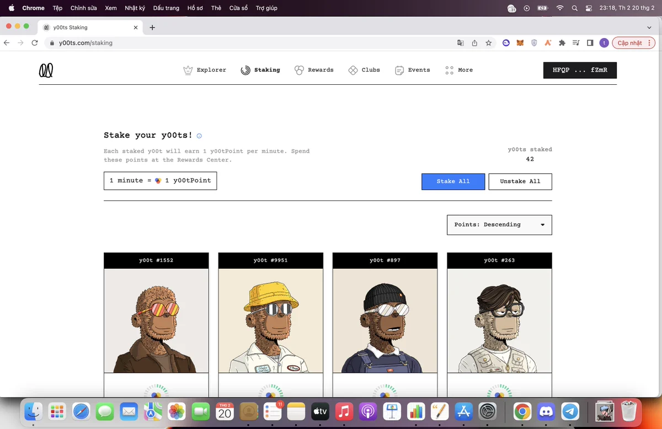
Task: Launch Discord from the dock
Action: pos(546,411)
